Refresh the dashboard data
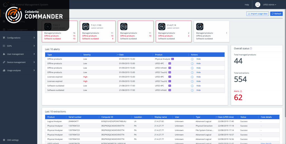Screen dimensions: 286x144 [x=276, y=14]
